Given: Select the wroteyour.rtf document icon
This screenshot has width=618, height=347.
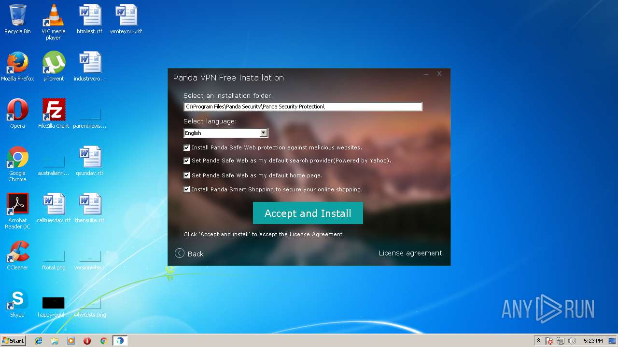Looking at the screenshot, I should click(x=126, y=19).
